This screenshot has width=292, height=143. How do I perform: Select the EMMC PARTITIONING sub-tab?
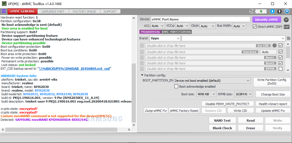176,32
